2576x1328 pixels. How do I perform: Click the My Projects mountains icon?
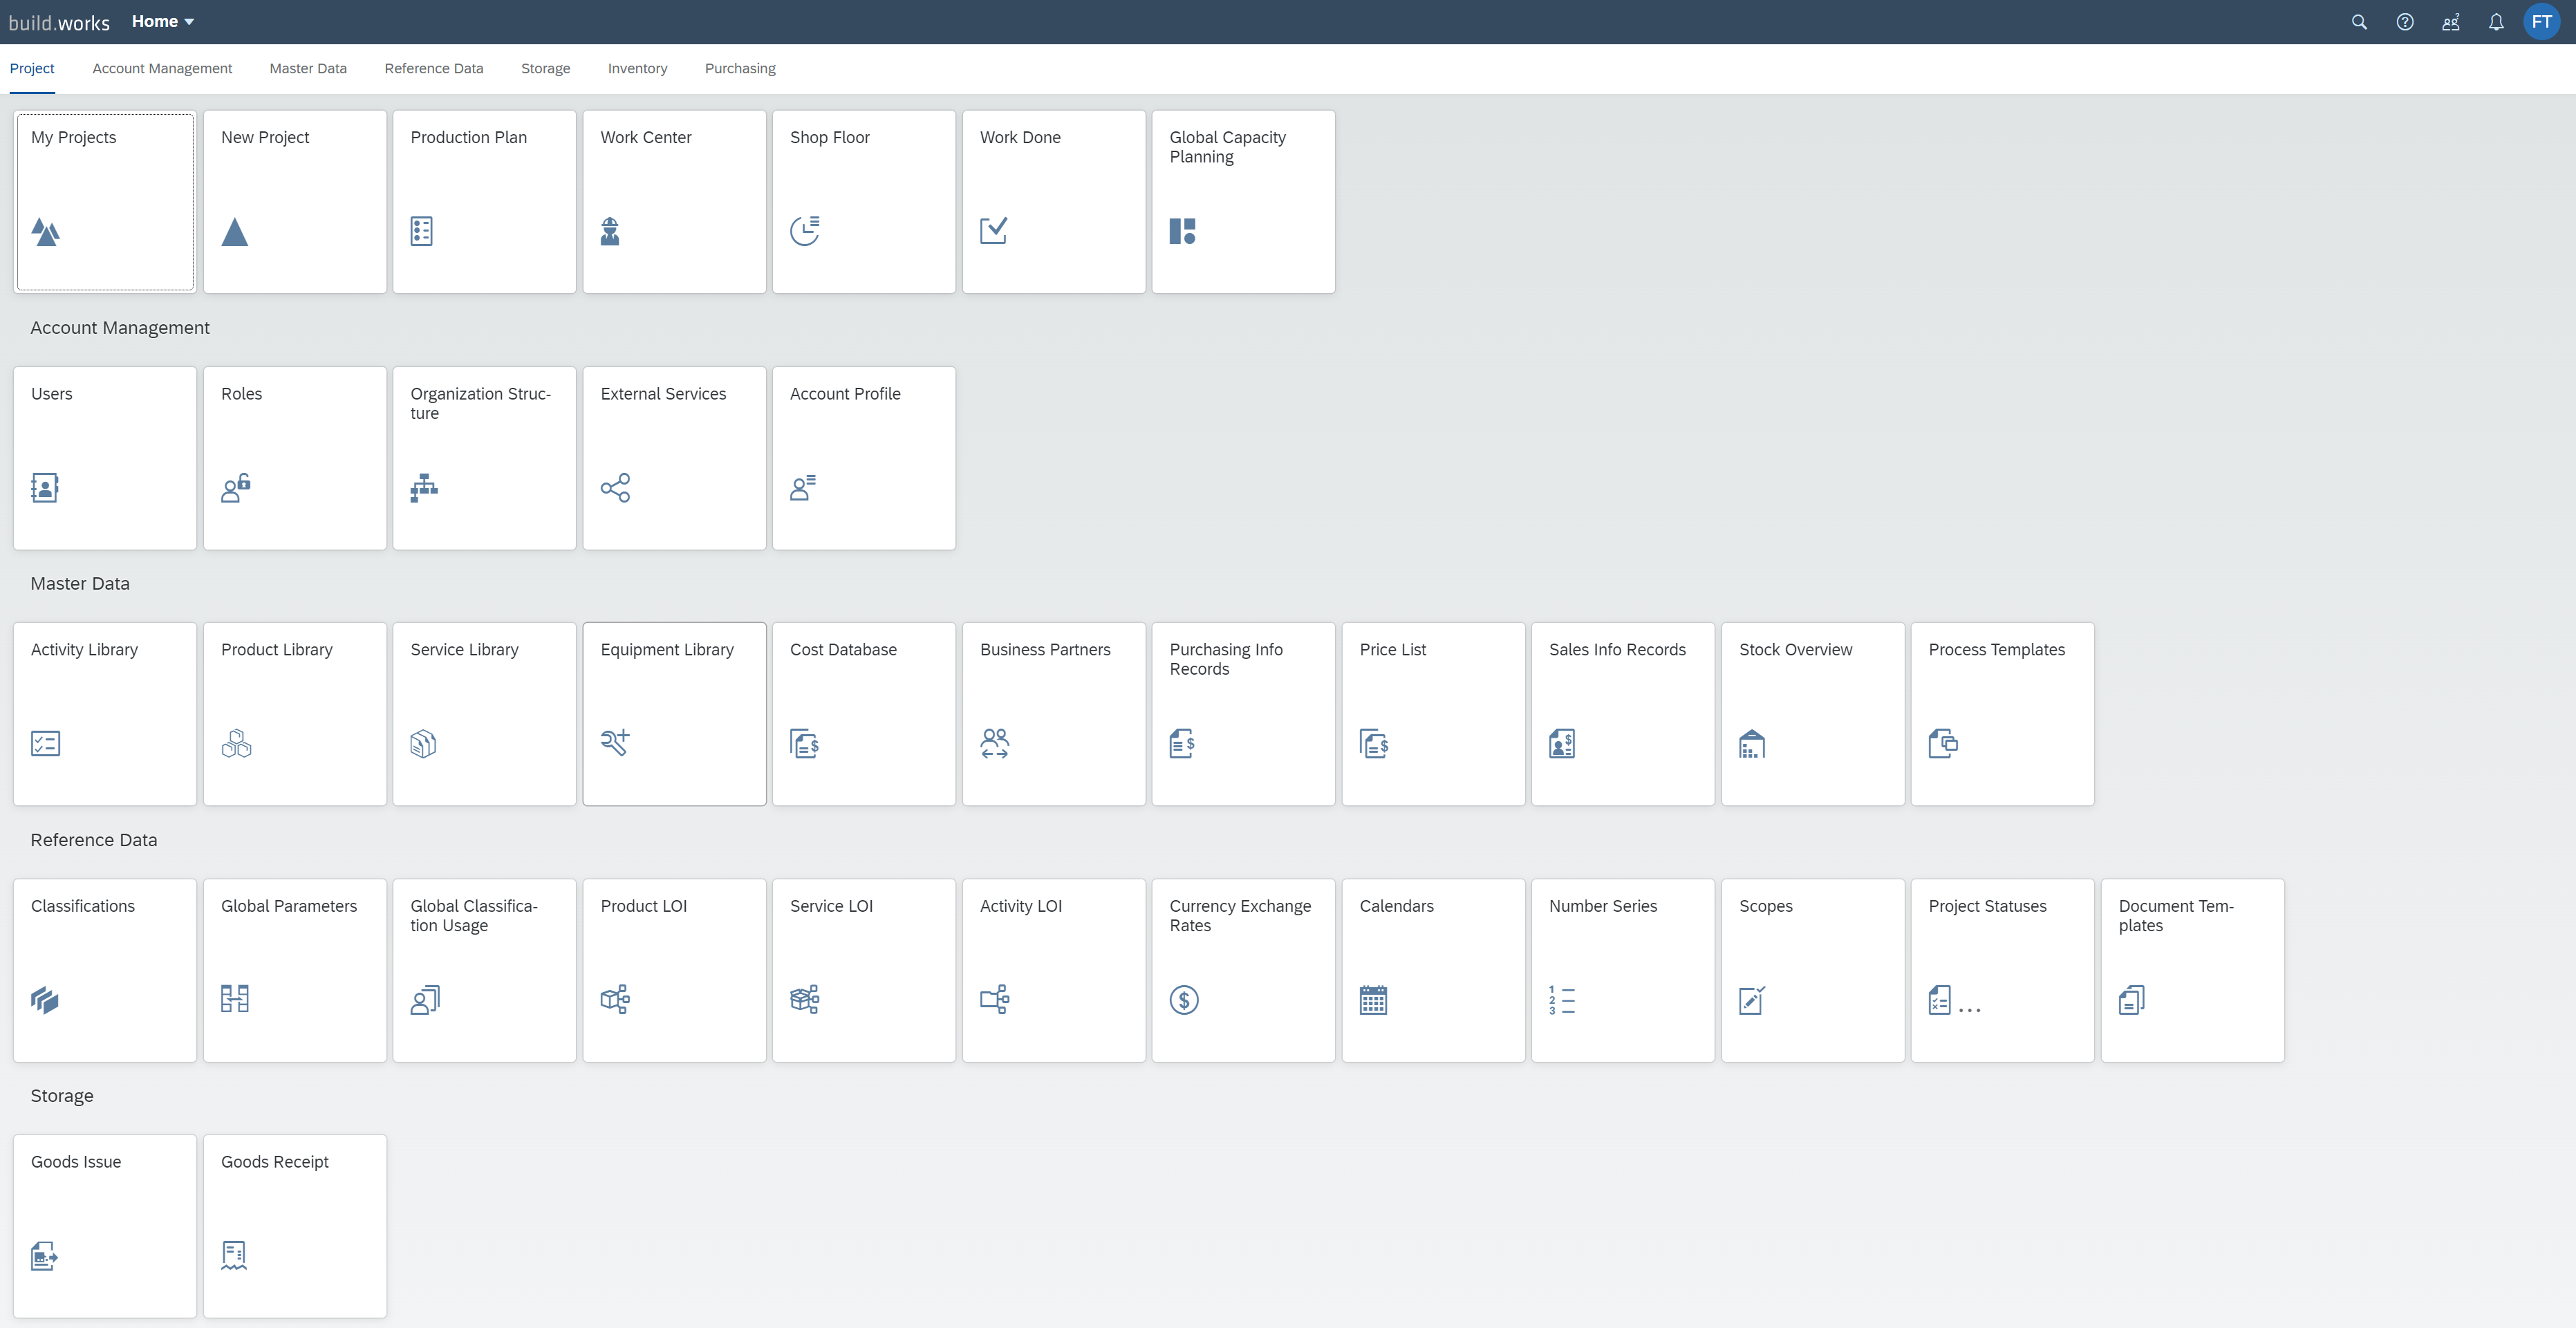point(45,232)
